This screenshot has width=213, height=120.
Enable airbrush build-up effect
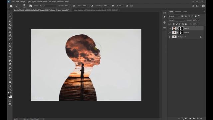[x=92, y=6]
